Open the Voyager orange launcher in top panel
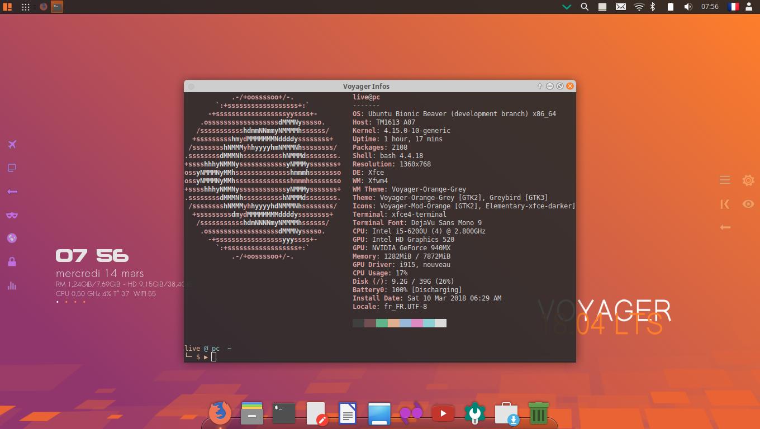 (7, 7)
